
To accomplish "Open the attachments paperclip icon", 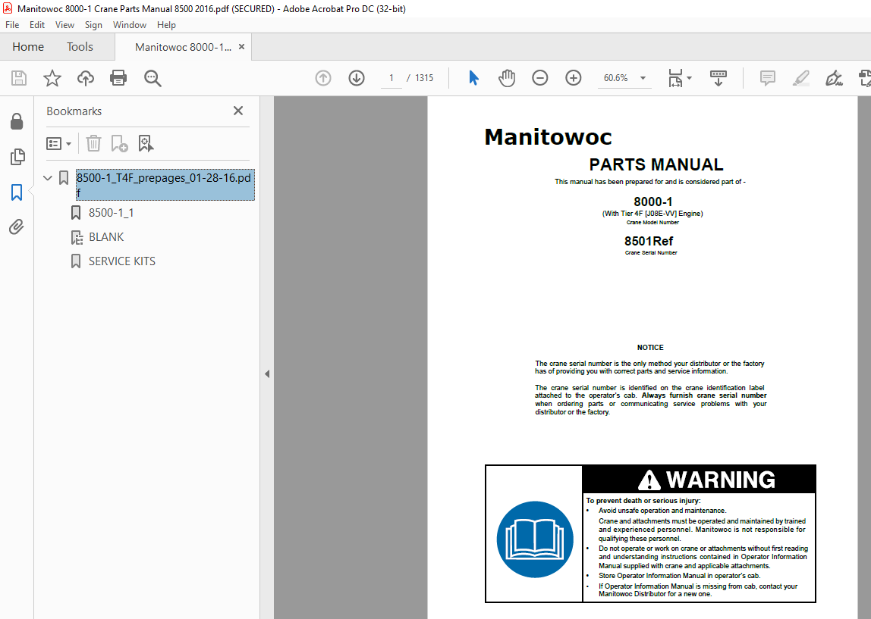I will click(17, 227).
